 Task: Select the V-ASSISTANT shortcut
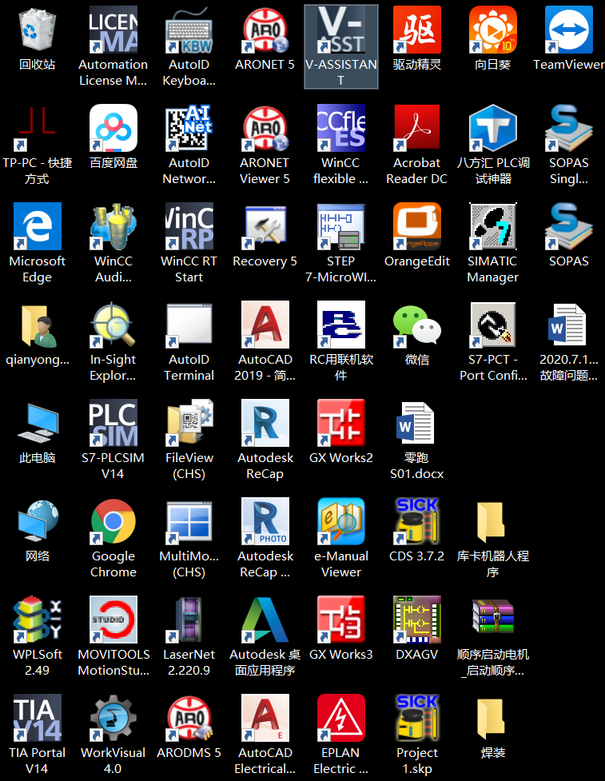pyautogui.click(x=340, y=30)
